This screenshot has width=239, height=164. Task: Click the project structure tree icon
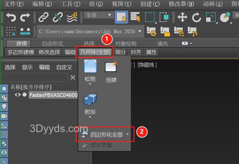coord(179,31)
